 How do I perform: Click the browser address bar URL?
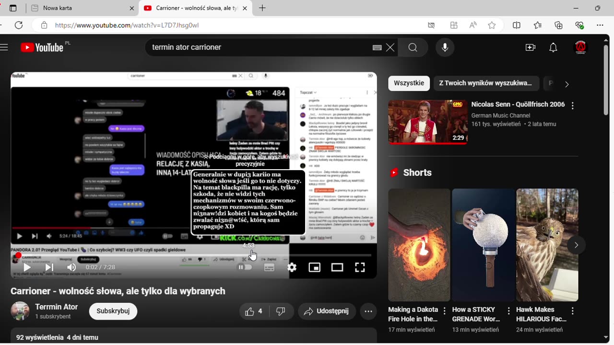pos(127,25)
